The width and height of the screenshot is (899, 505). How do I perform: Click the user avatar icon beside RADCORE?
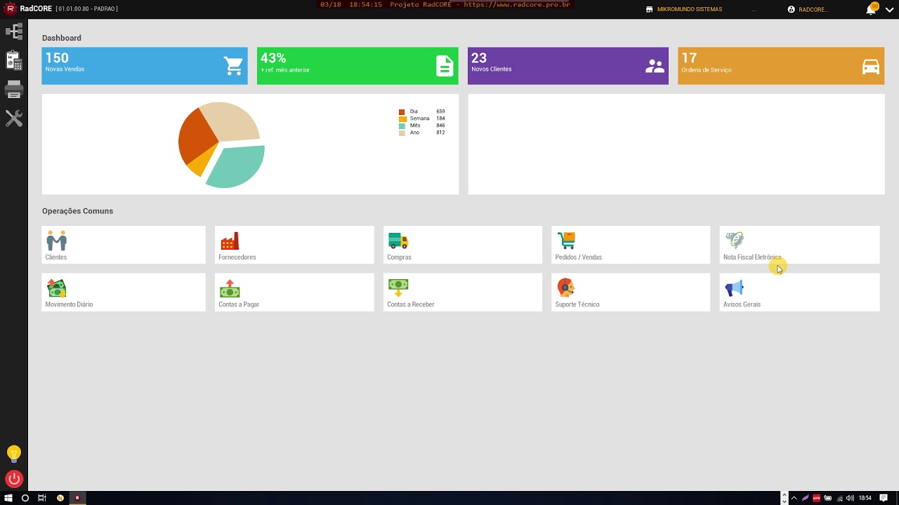(x=792, y=10)
